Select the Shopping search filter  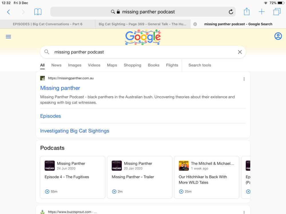(132, 65)
